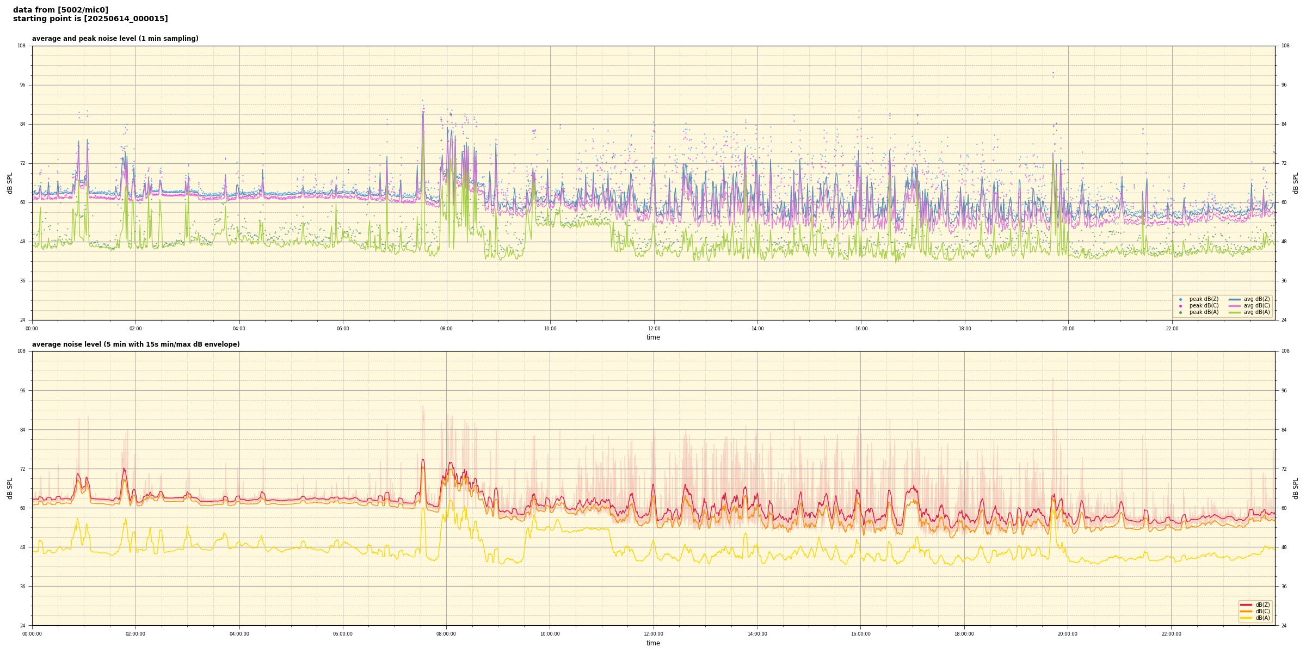Click the 12:00 tick label on top chart
This screenshot has height=653, width=1306.
point(654,329)
